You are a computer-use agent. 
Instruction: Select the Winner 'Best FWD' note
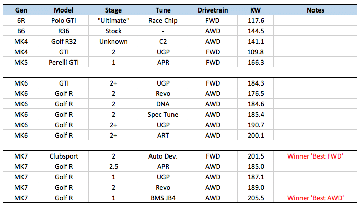(x=315, y=156)
